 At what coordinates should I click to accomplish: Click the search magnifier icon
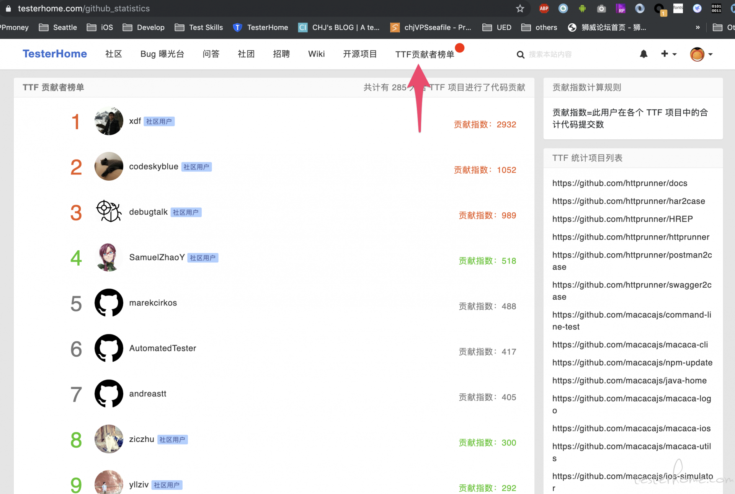521,55
